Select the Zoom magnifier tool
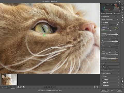The width and height of the screenshot is (124, 93). click(122, 78)
